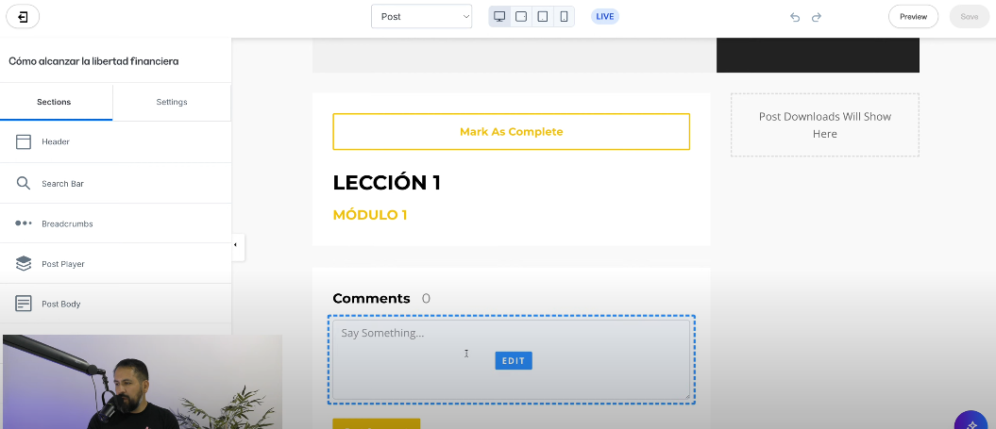This screenshot has width=996, height=429.
Task: Select the Sections tab
Action: point(54,102)
